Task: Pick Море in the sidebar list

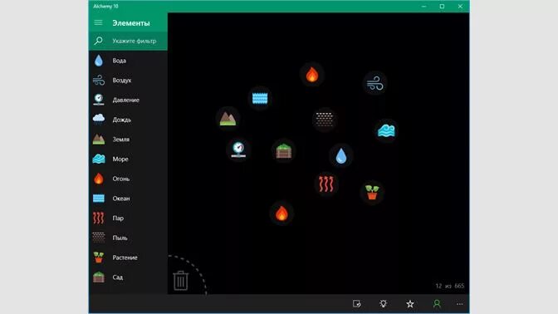Action: pyautogui.click(x=128, y=159)
